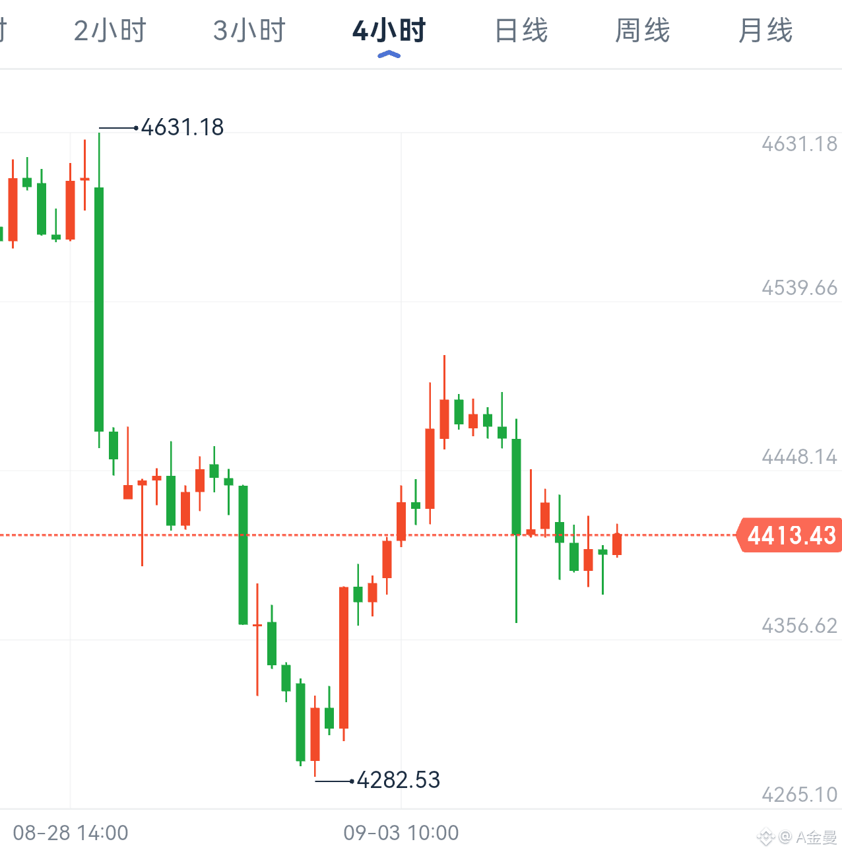Click the 09-03 10:00 time axis label
Screen dimensions: 842x854
click(401, 833)
